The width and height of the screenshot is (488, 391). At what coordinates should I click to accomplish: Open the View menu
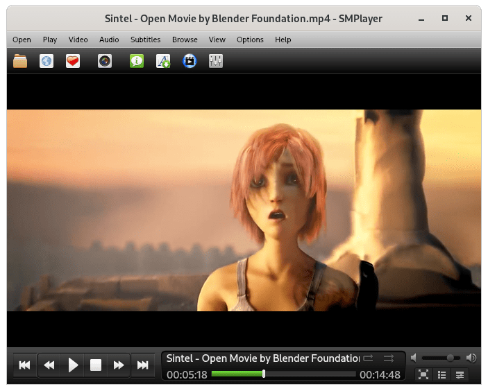click(x=217, y=40)
